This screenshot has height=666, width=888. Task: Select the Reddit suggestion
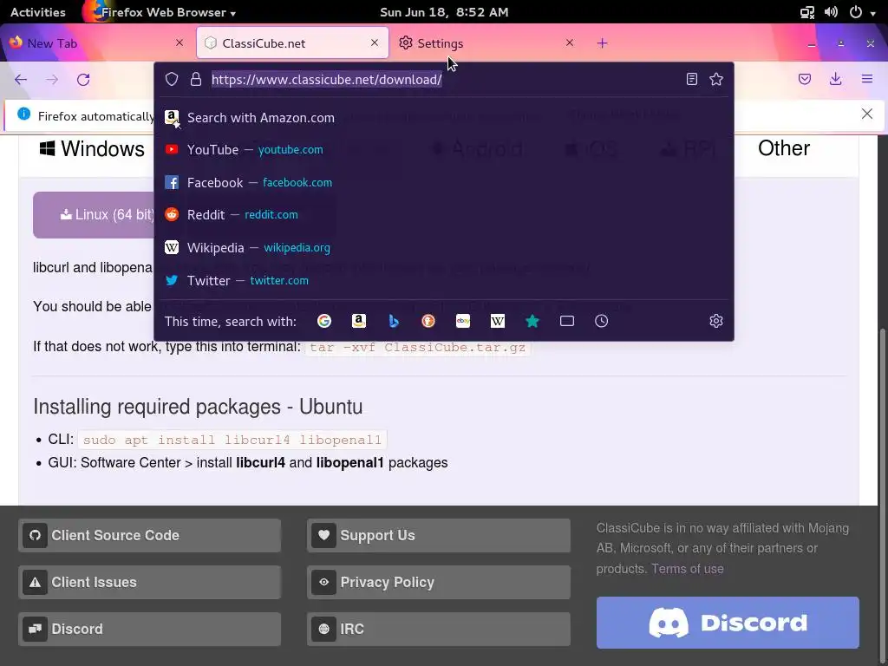pos(444,215)
